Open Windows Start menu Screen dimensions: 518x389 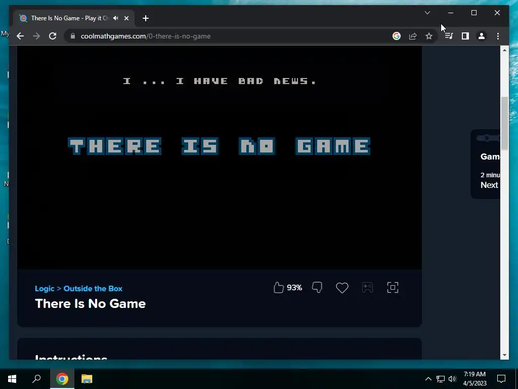click(12, 379)
